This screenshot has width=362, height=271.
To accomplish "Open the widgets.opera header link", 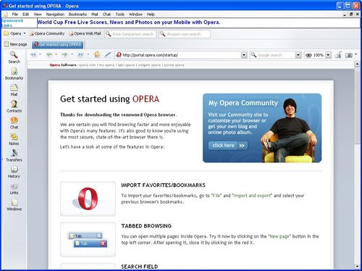I will point(149,65).
